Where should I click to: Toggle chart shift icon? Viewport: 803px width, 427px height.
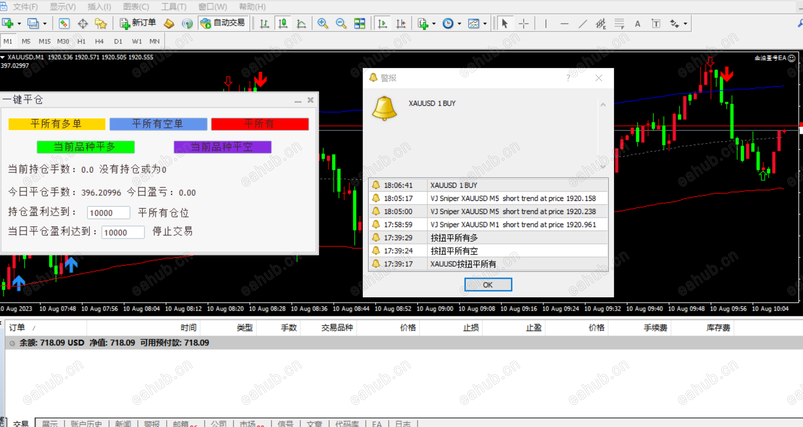pos(401,24)
